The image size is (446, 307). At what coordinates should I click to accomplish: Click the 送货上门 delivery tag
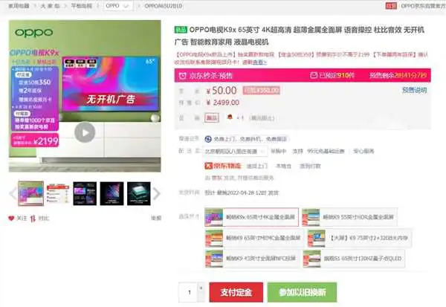coord(257,167)
